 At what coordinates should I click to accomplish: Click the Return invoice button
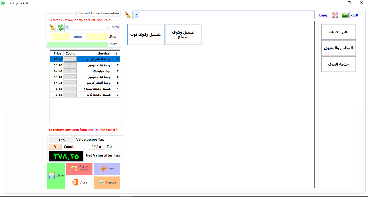tap(80, 169)
